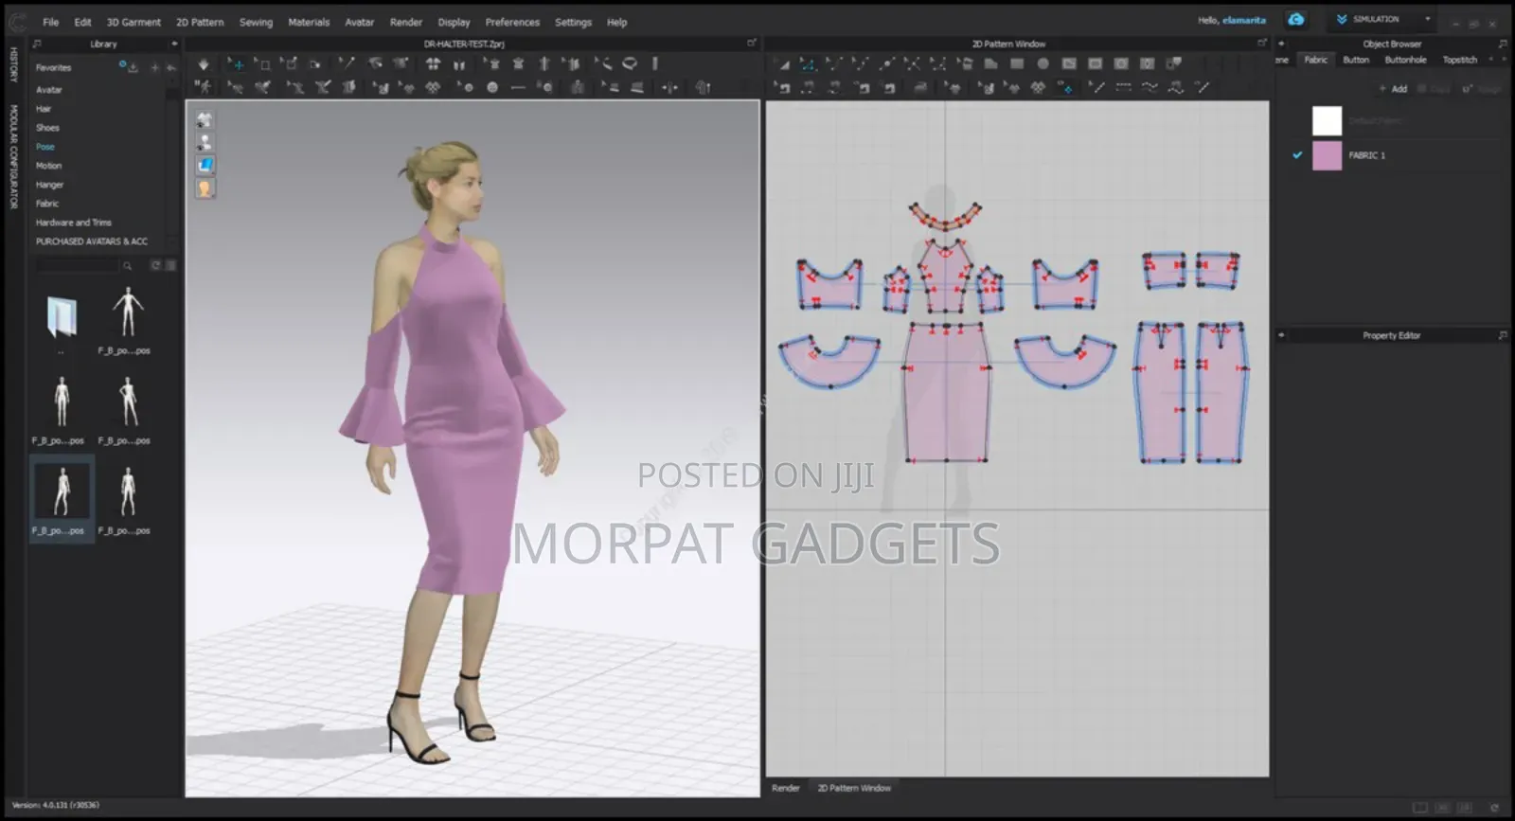The height and width of the screenshot is (821, 1515).
Task: Click the add-to-favorites plus icon in Library
Action: (154, 68)
